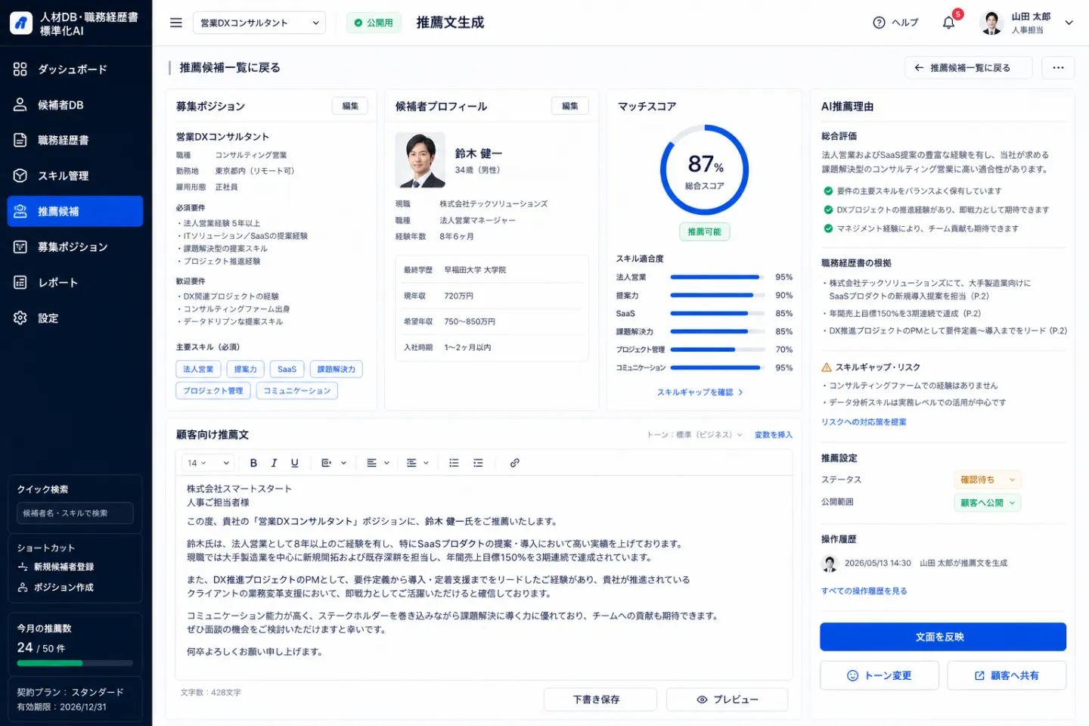
Task: Apply underline formatting in editor
Action: (x=295, y=463)
